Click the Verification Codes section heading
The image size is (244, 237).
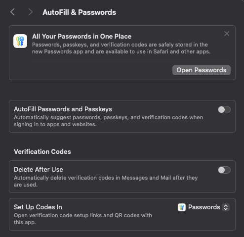(x=42, y=152)
